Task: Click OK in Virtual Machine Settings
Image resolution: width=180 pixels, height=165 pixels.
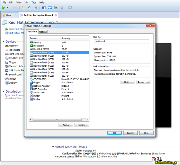Action: (114, 133)
